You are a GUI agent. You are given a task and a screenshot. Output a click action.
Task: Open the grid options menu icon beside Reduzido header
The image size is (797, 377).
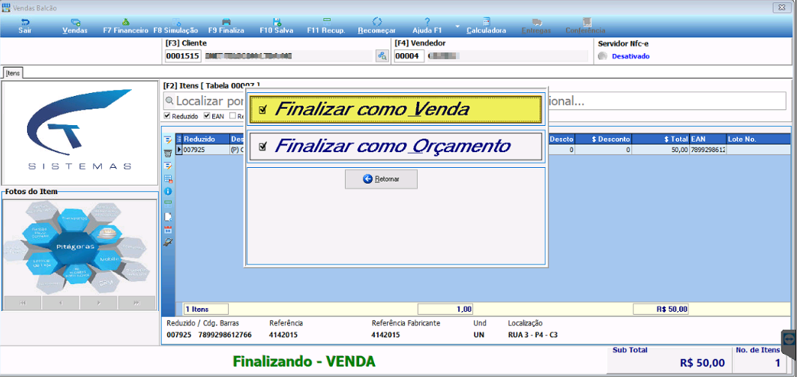coord(179,139)
